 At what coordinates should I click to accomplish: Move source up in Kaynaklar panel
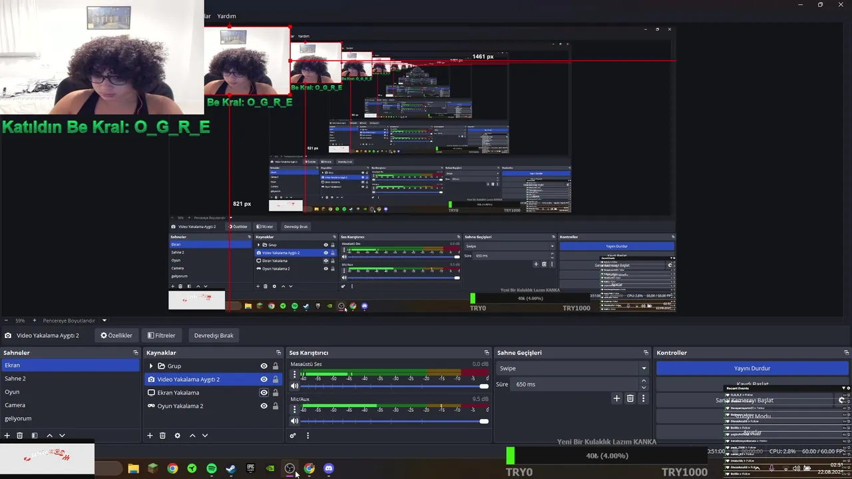(192, 435)
